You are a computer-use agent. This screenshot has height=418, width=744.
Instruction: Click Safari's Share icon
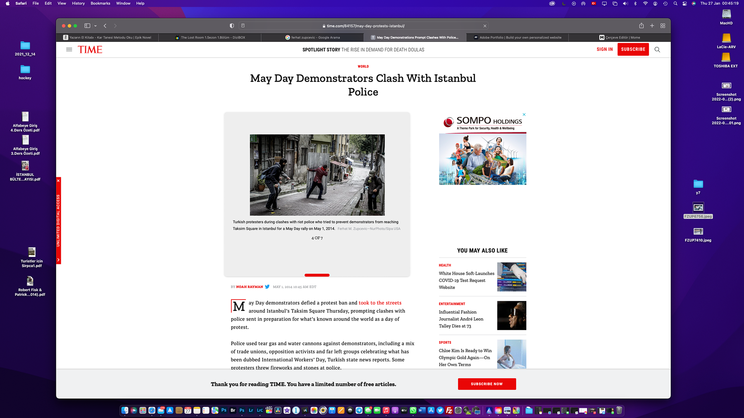click(641, 26)
